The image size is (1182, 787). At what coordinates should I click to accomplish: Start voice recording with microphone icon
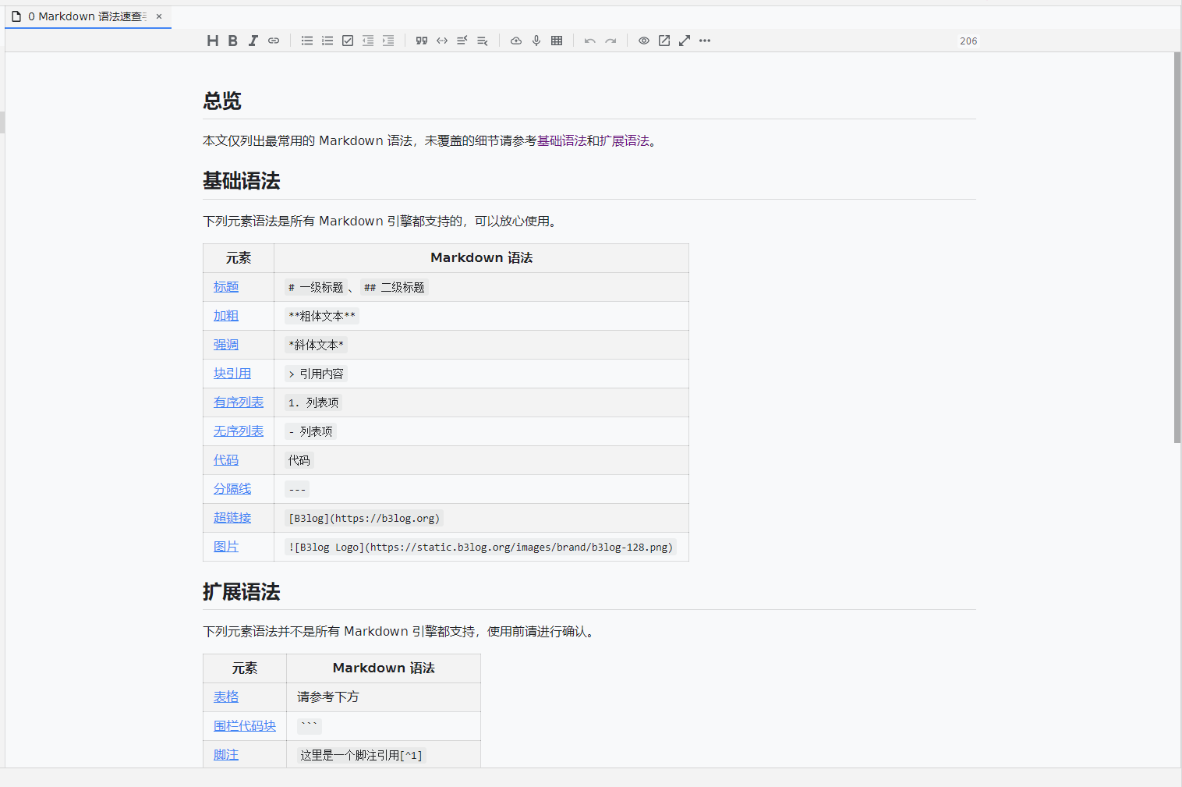click(536, 41)
